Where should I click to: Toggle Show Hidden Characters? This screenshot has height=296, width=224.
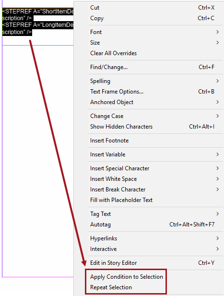(x=148, y=127)
